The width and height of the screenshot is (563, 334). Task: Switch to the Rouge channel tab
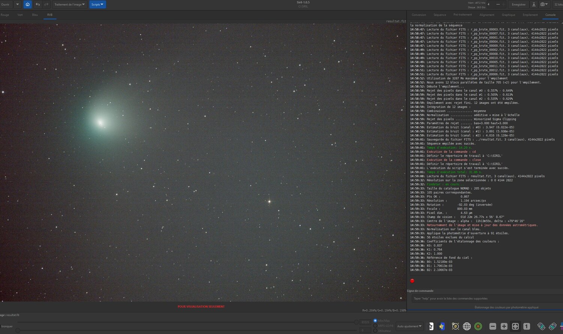(5, 15)
